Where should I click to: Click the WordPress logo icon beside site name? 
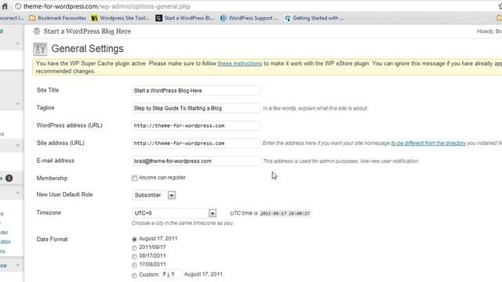click(x=37, y=31)
